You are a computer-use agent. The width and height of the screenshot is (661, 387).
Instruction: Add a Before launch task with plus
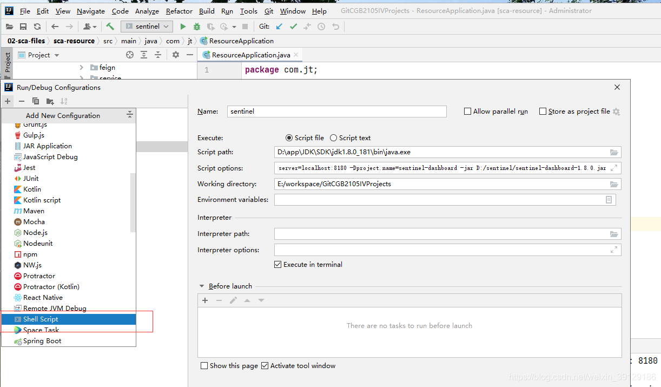(205, 300)
